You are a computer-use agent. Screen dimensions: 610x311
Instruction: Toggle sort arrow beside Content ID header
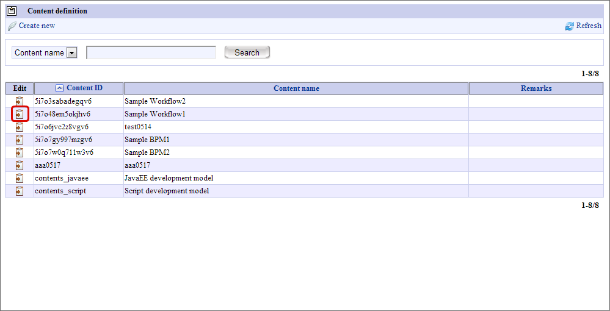coord(59,88)
